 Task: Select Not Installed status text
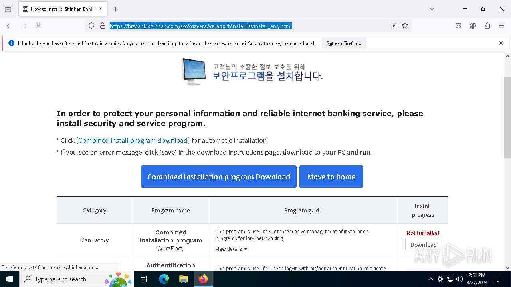point(422,233)
